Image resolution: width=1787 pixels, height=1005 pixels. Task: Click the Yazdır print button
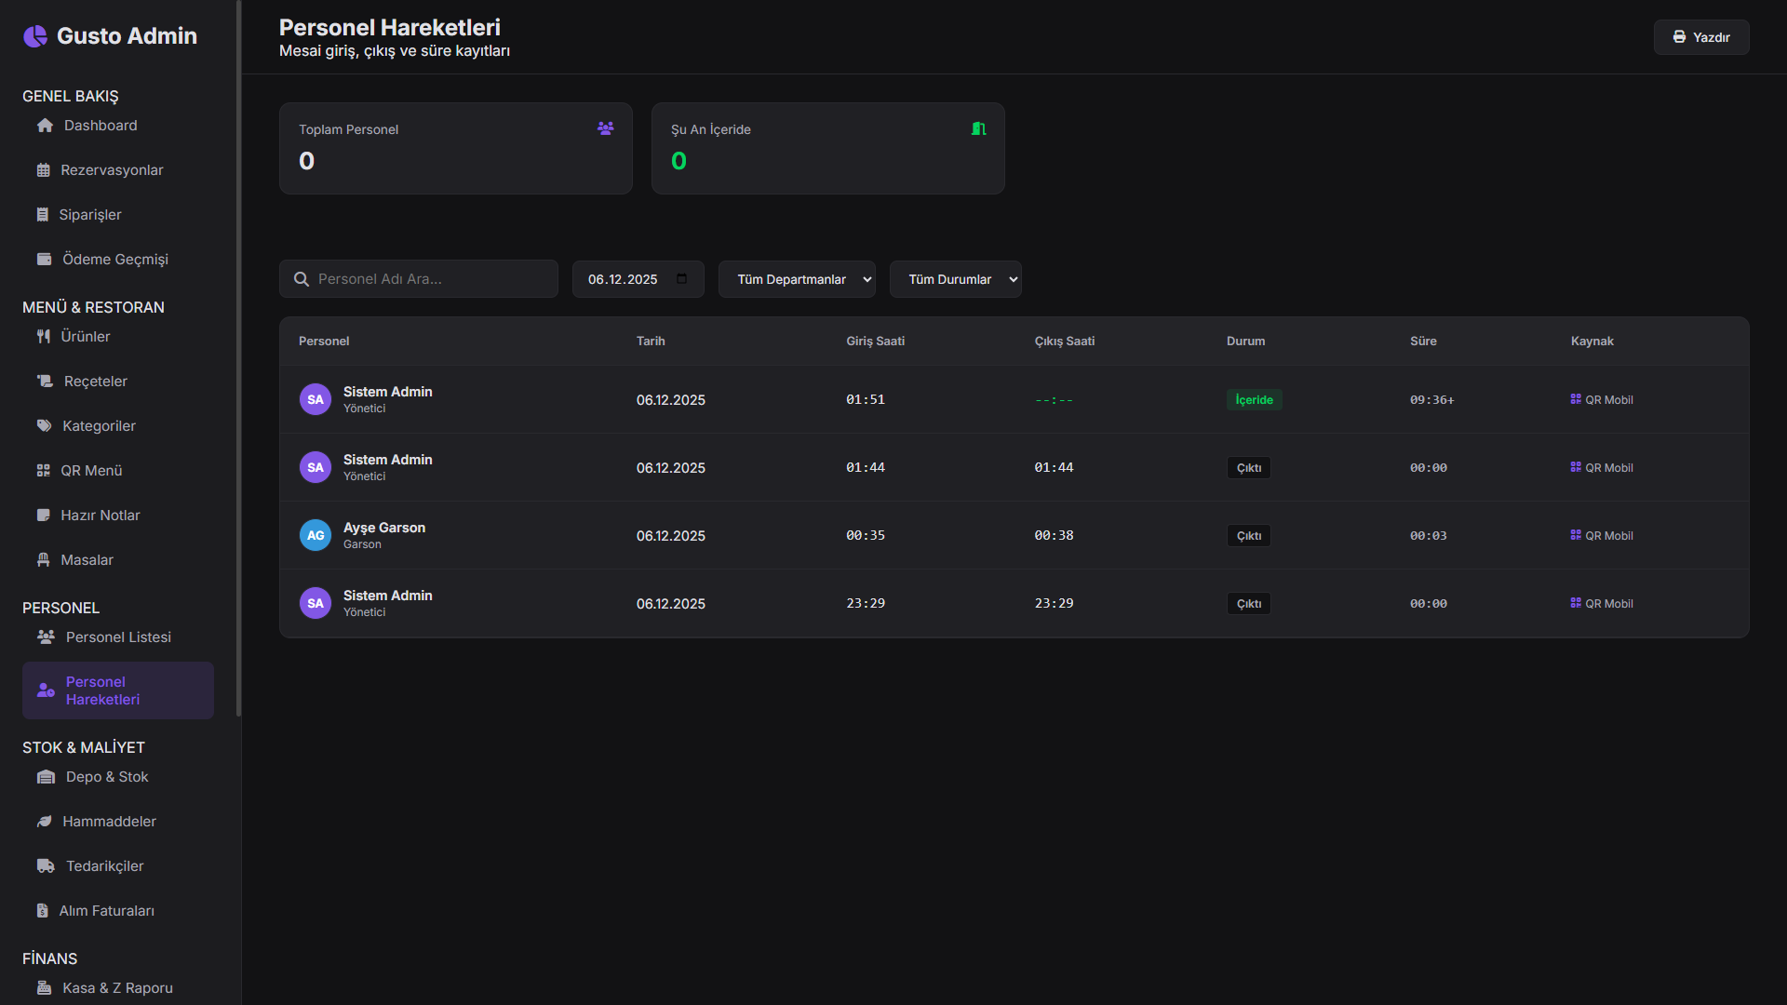(x=1701, y=37)
